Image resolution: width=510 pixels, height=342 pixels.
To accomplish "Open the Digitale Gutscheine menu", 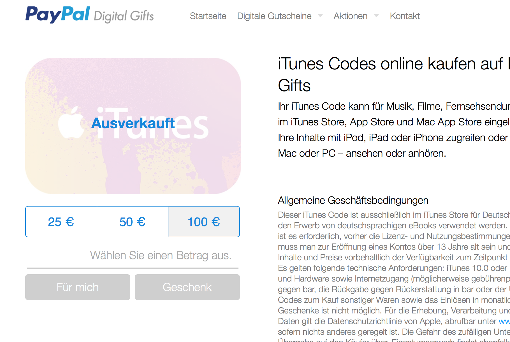I will [274, 16].
